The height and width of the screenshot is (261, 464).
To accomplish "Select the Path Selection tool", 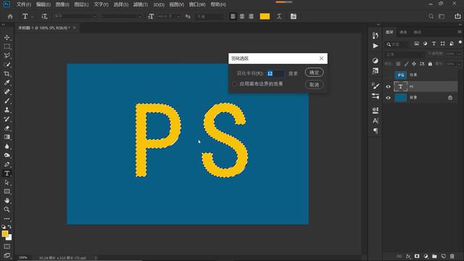I will click(x=7, y=183).
